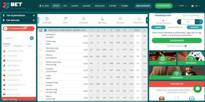
Task: Click the search magnifier icon
Action: tap(32, 38)
